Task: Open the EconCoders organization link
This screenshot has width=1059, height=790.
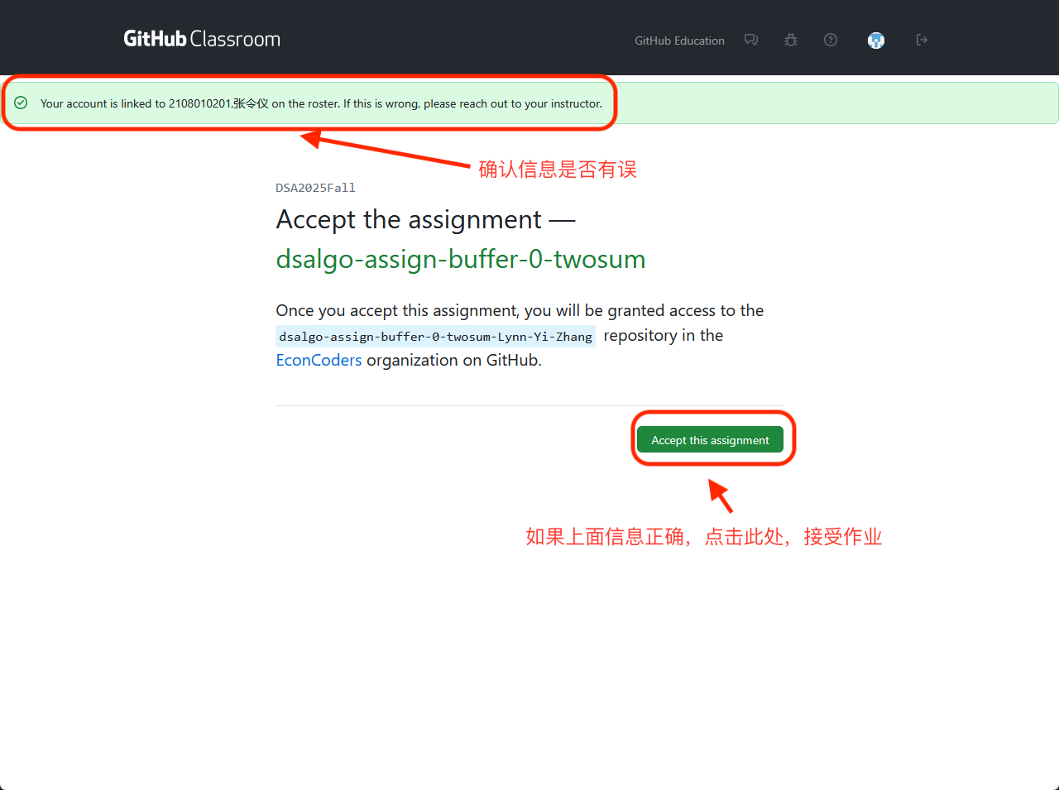Action: click(319, 361)
